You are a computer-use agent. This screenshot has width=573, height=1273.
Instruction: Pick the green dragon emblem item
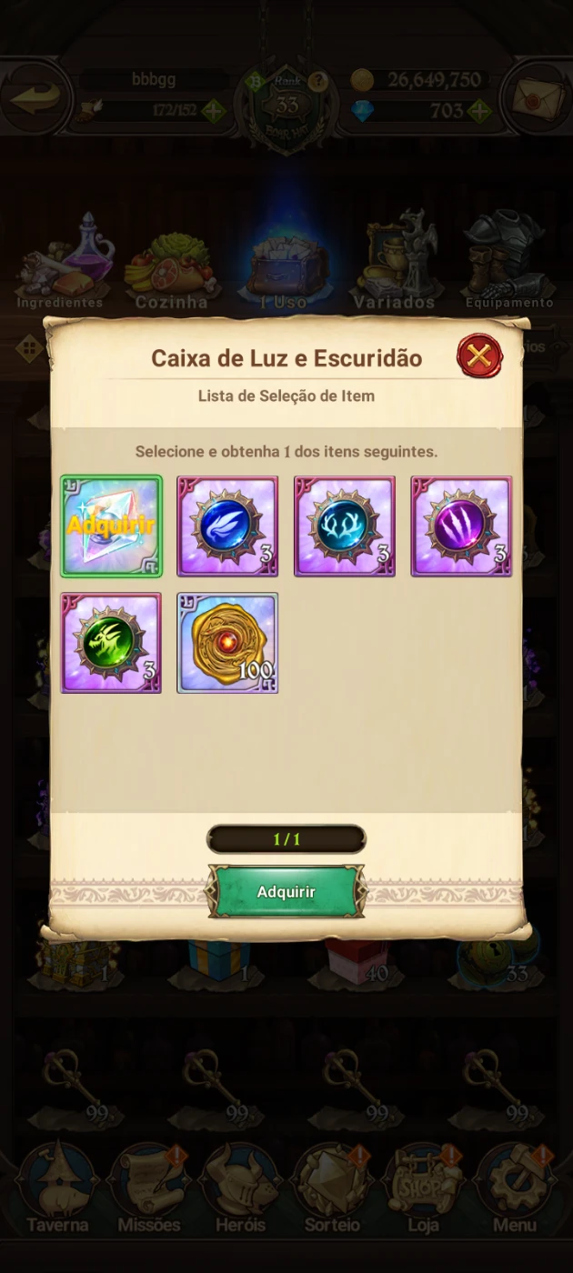click(x=111, y=643)
